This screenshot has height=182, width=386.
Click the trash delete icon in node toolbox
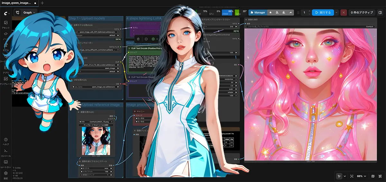coord(138,39)
